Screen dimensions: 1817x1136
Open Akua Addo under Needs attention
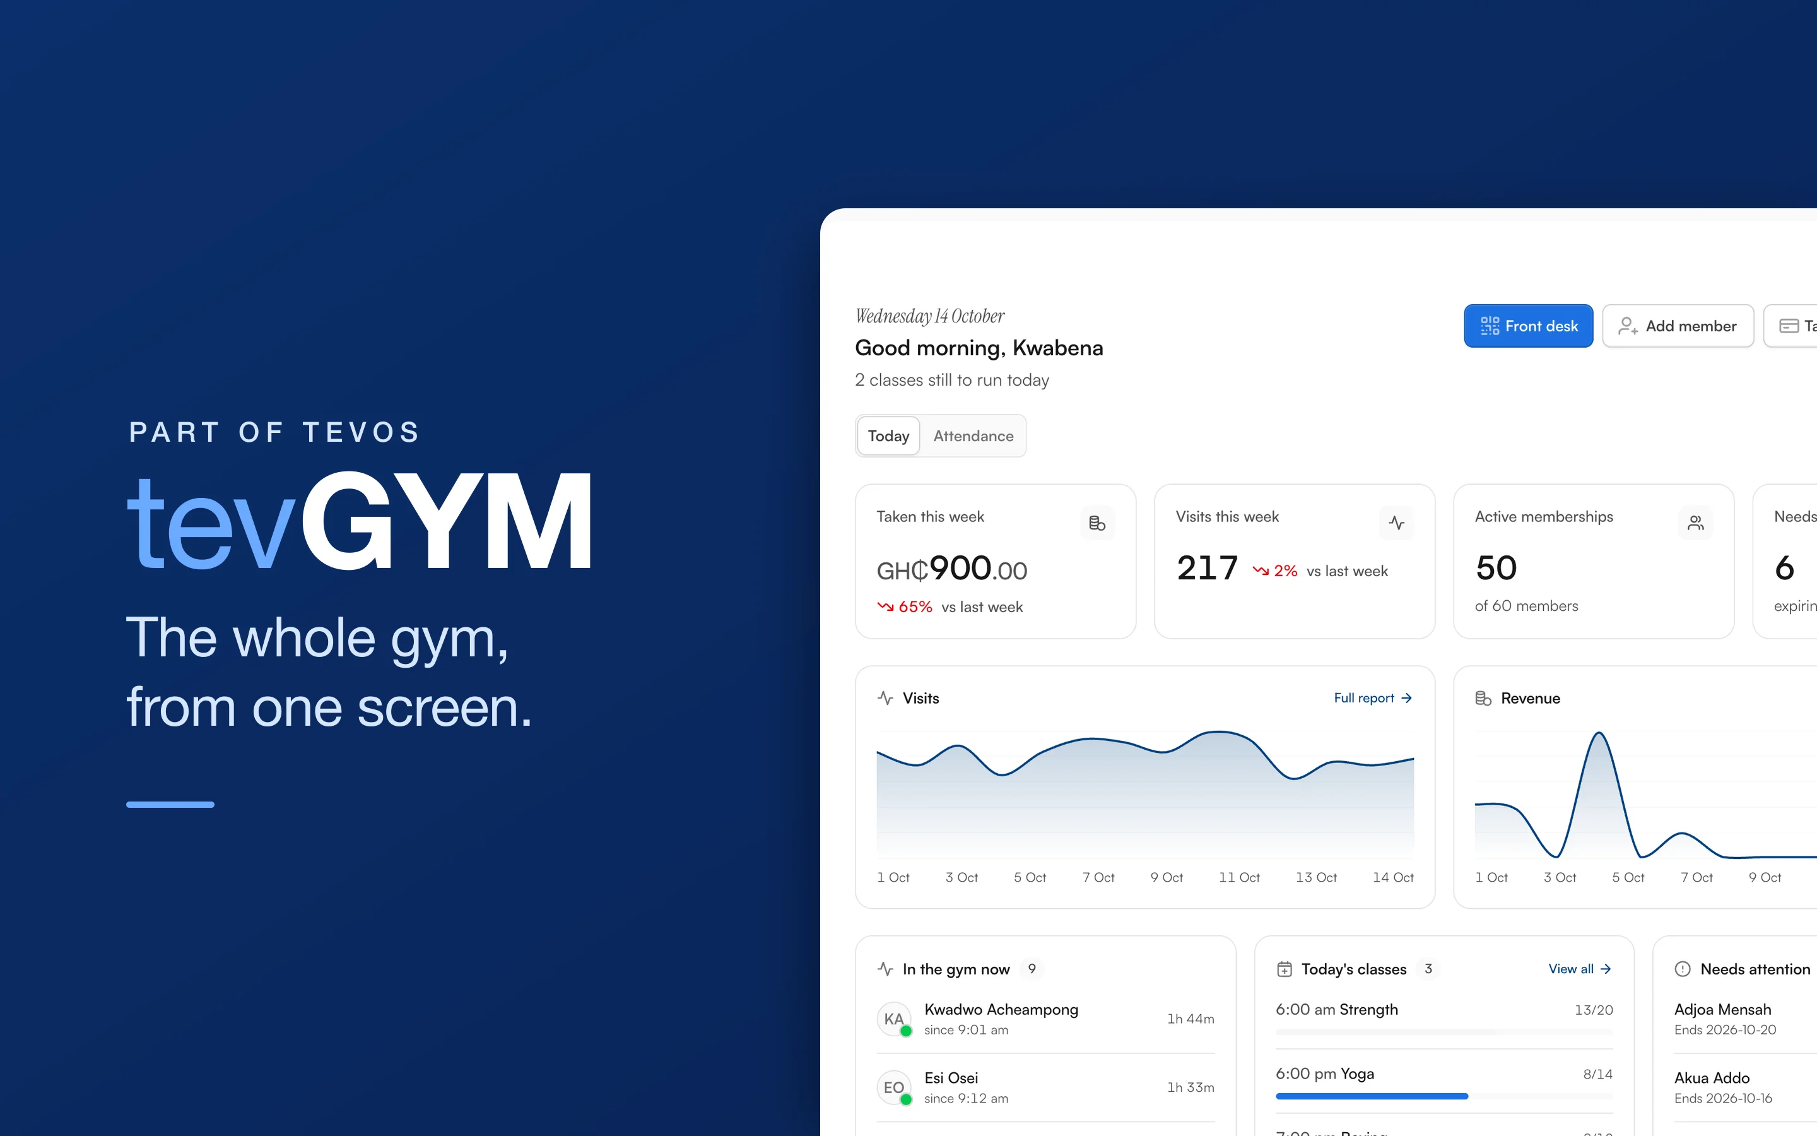(x=1745, y=1087)
